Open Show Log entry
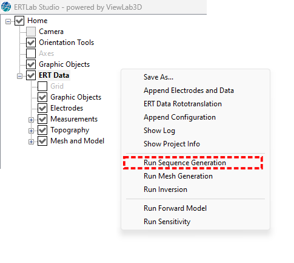 coord(159,131)
